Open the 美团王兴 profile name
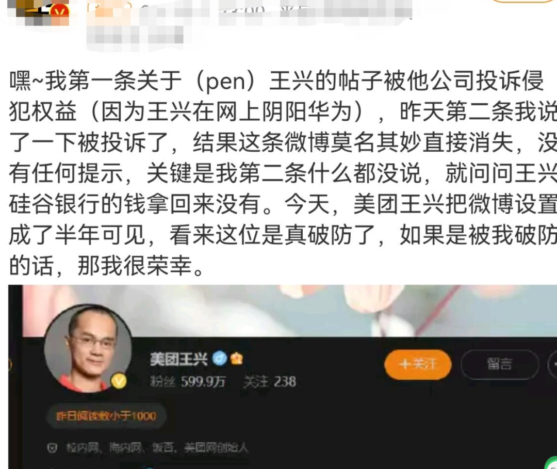Image resolution: width=557 pixels, height=469 pixels. (x=178, y=359)
